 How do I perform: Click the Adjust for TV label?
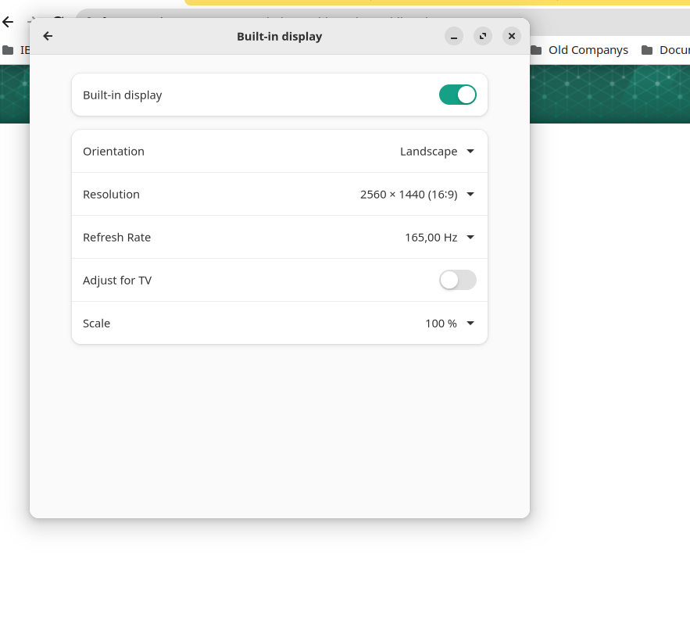click(117, 281)
